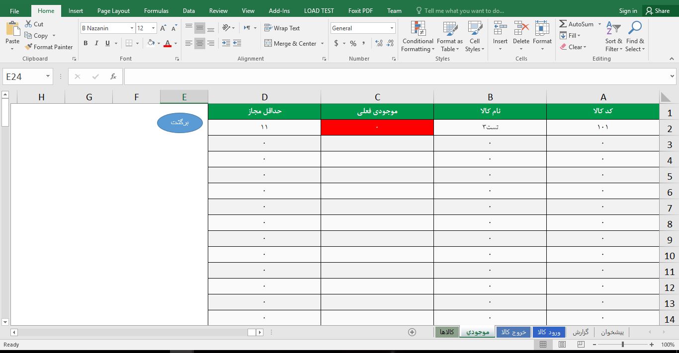
Task: Open Sort & Filter options
Action: [614, 37]
